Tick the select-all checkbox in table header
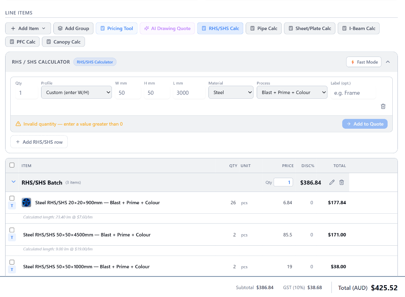Screen dimensions: 405x297 click(x=12, y=165)
